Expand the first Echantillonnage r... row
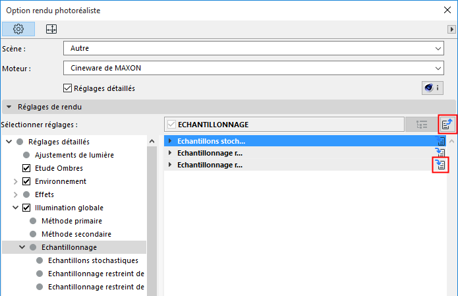The width and height of the screenshot is (458, 296). pyautogui.click(x=170, y=153)
